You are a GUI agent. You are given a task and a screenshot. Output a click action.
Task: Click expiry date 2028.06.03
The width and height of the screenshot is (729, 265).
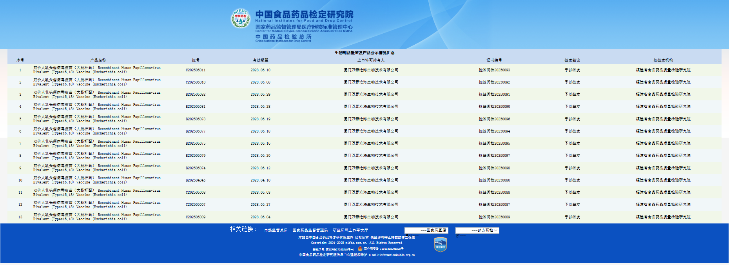pos(261,192)
